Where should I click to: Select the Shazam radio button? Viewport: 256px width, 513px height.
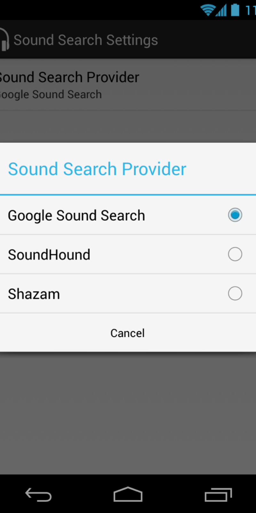tap(235, 294)
